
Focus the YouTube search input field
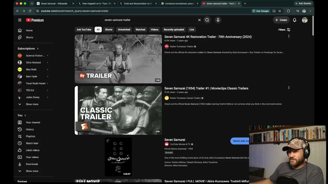click(150, 20)
